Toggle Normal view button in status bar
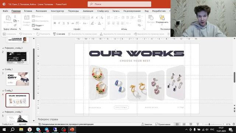This screenshot has height=133, width=236. coord(177,124)
